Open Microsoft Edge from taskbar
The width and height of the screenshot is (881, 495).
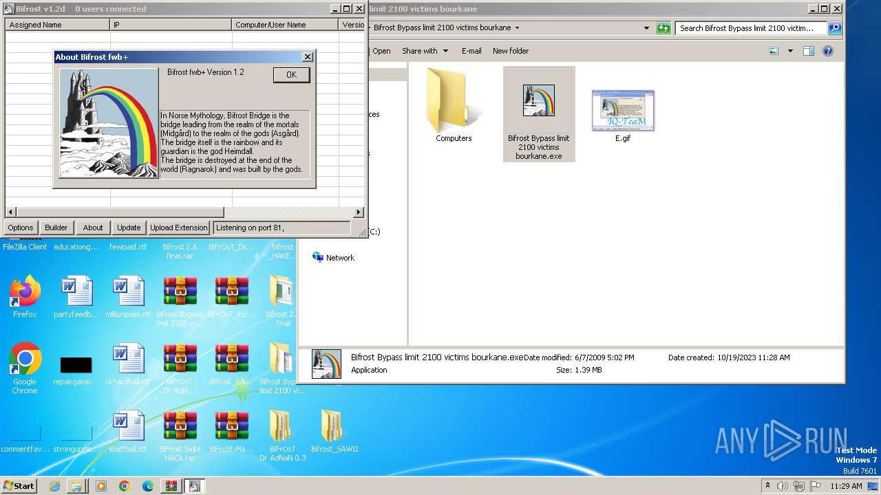[148, 486]
